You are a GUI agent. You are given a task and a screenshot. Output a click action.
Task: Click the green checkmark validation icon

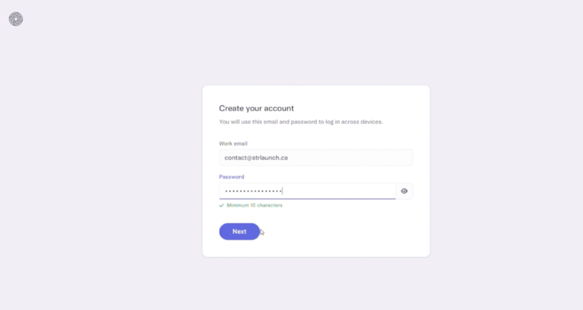[x=221, y=205]
